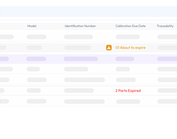
Task: Click the Model column header
Action: point(32,26)
